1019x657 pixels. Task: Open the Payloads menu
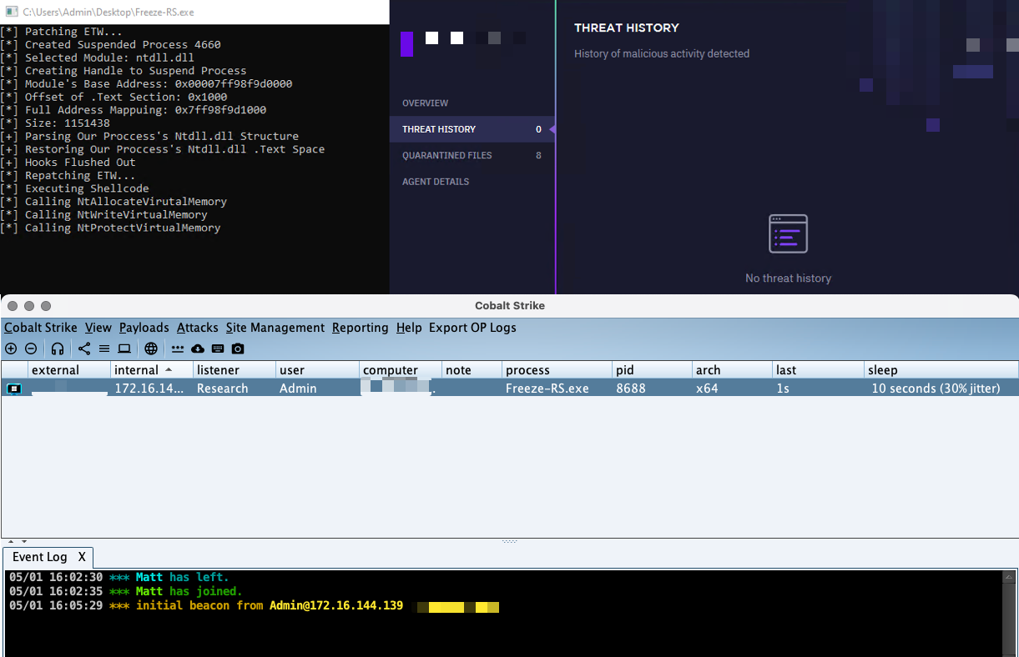tap(144, 328)
